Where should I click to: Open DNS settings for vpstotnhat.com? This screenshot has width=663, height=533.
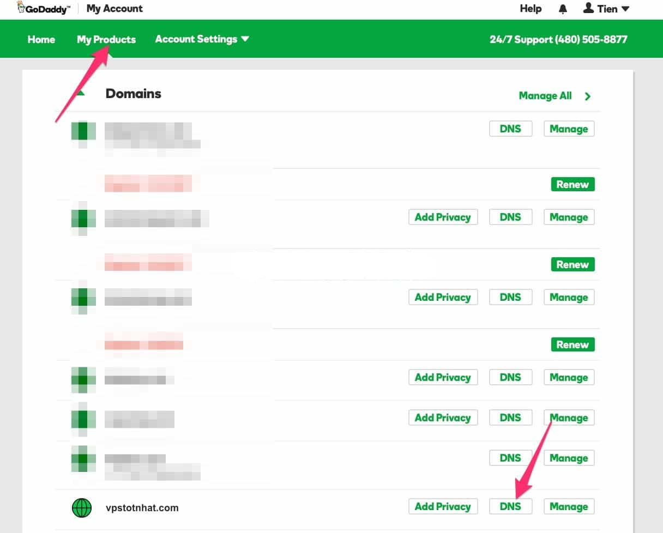(x=510, y=506)
